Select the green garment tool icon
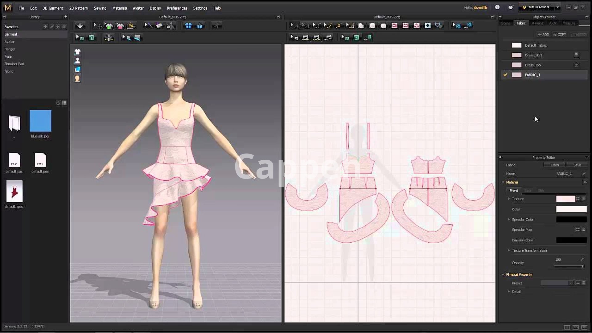The height and width of the screenshot is (333, 592). 109,26
